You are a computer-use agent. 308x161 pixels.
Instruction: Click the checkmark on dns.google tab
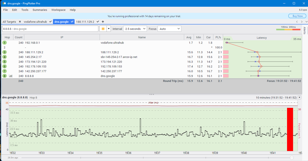click(x=72, y=22)
